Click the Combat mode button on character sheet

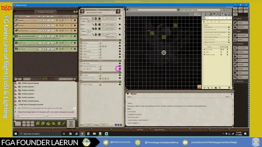click(88, 125)
